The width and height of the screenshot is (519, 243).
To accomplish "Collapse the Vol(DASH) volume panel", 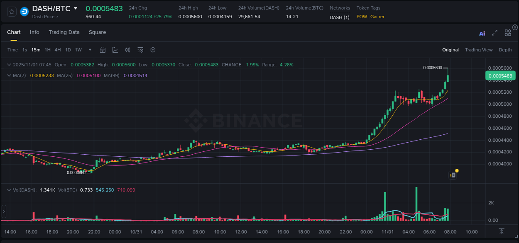I will pyautogui.click(x=9, y=189).
